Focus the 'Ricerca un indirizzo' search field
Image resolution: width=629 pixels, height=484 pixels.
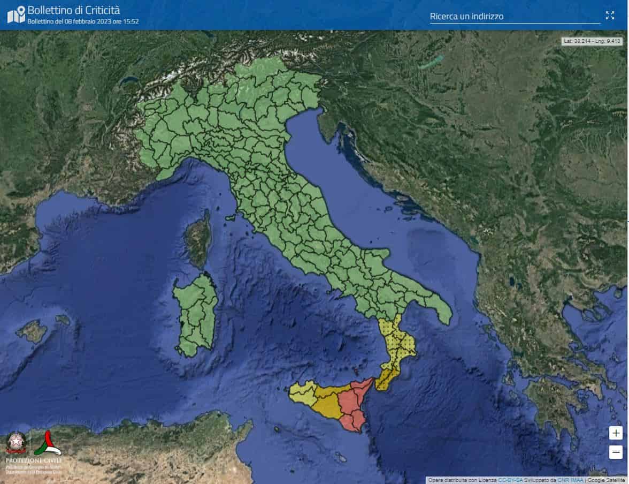tap(515, 17)
